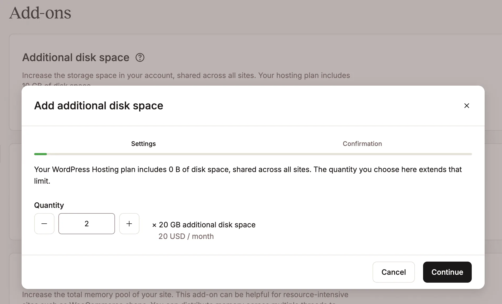The height and width of the screenshot is (304, 502).
Task: Click the multiplication sign beside 20 GB
Action: click(154, 225)
